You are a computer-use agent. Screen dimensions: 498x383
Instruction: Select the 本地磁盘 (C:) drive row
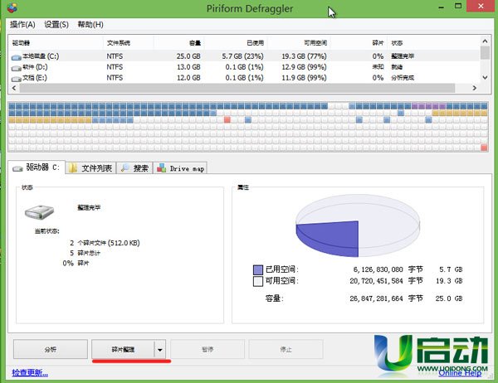[244, 56]
